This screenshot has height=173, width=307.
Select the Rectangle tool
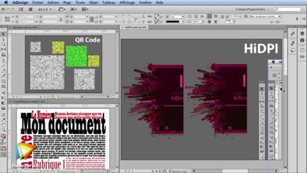[x=3, y=86]
